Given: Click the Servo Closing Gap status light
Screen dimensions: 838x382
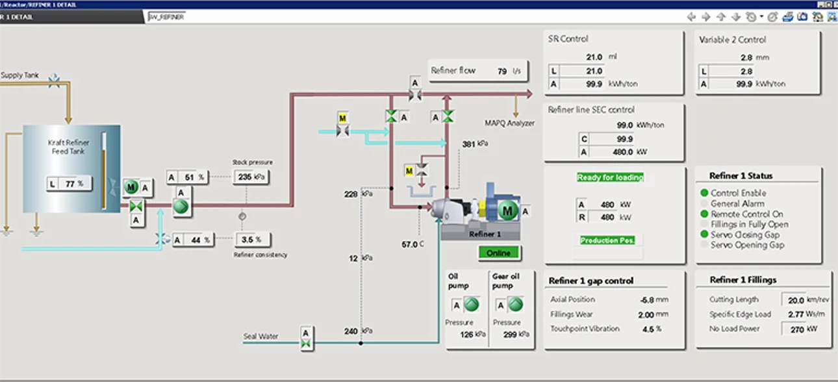Looking at the screenshot, I should pos(704,235).
